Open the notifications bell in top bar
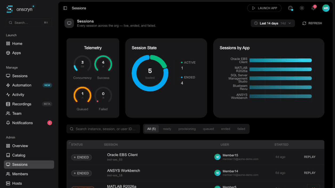Screen dimensions: 335x188 click(313, 8)
